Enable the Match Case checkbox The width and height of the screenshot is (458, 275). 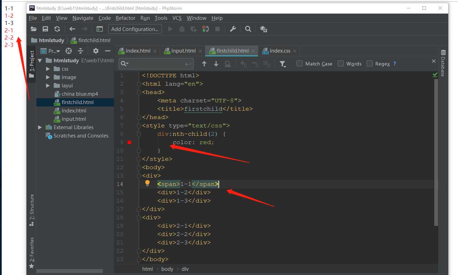[299, 63]
